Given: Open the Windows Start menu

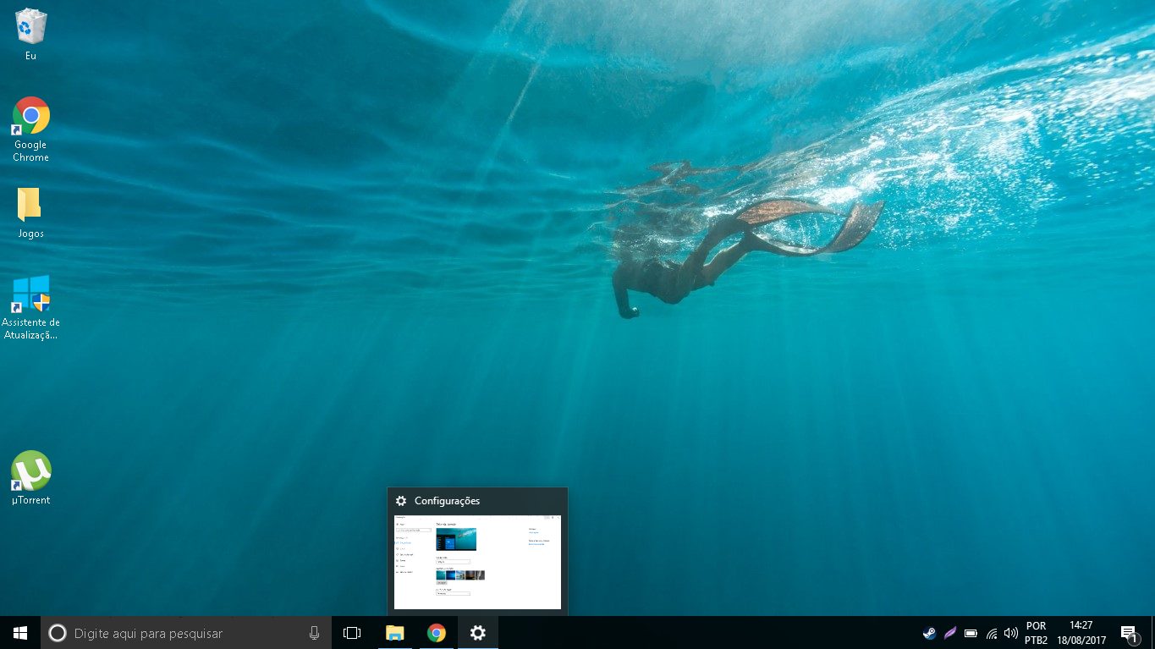Looking at the screenshot, I should click(x=20, y=633).
